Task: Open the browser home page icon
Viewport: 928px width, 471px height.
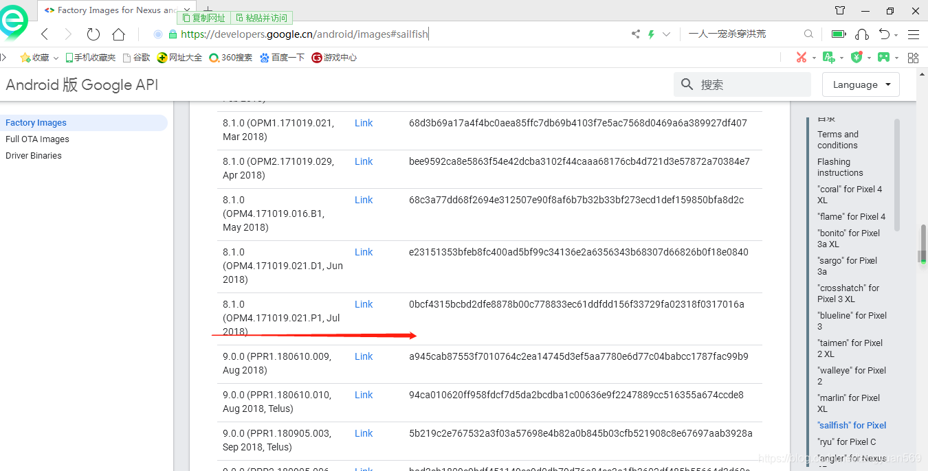Action: [x=118, y=34]
